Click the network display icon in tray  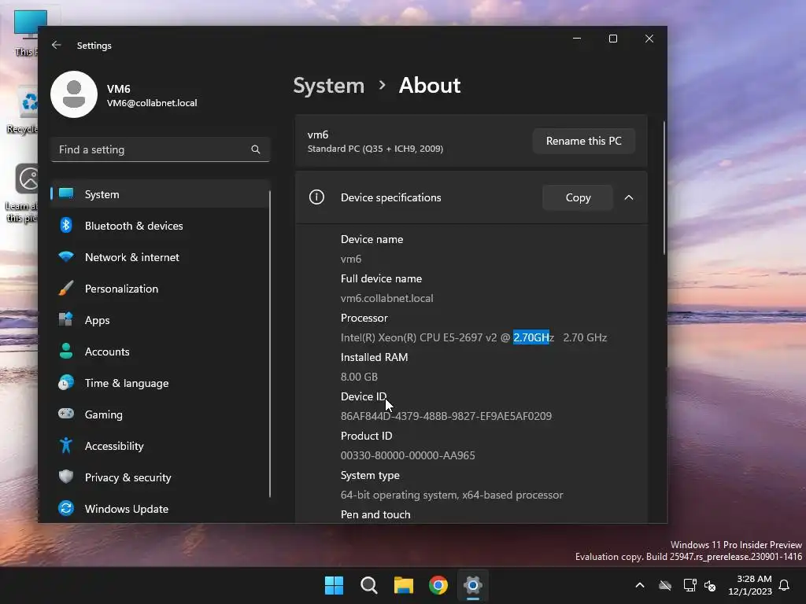coord(690,585)
